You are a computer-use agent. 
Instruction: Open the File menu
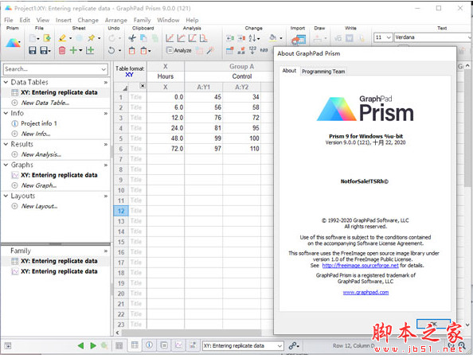click(x=9, y=20)
